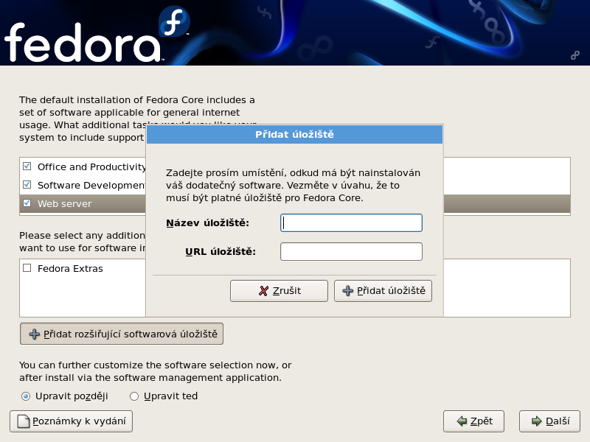Click the Přidat úložiště dialog title bar
The width and height of the screenshot is (590, 442).
click(294, 135)
